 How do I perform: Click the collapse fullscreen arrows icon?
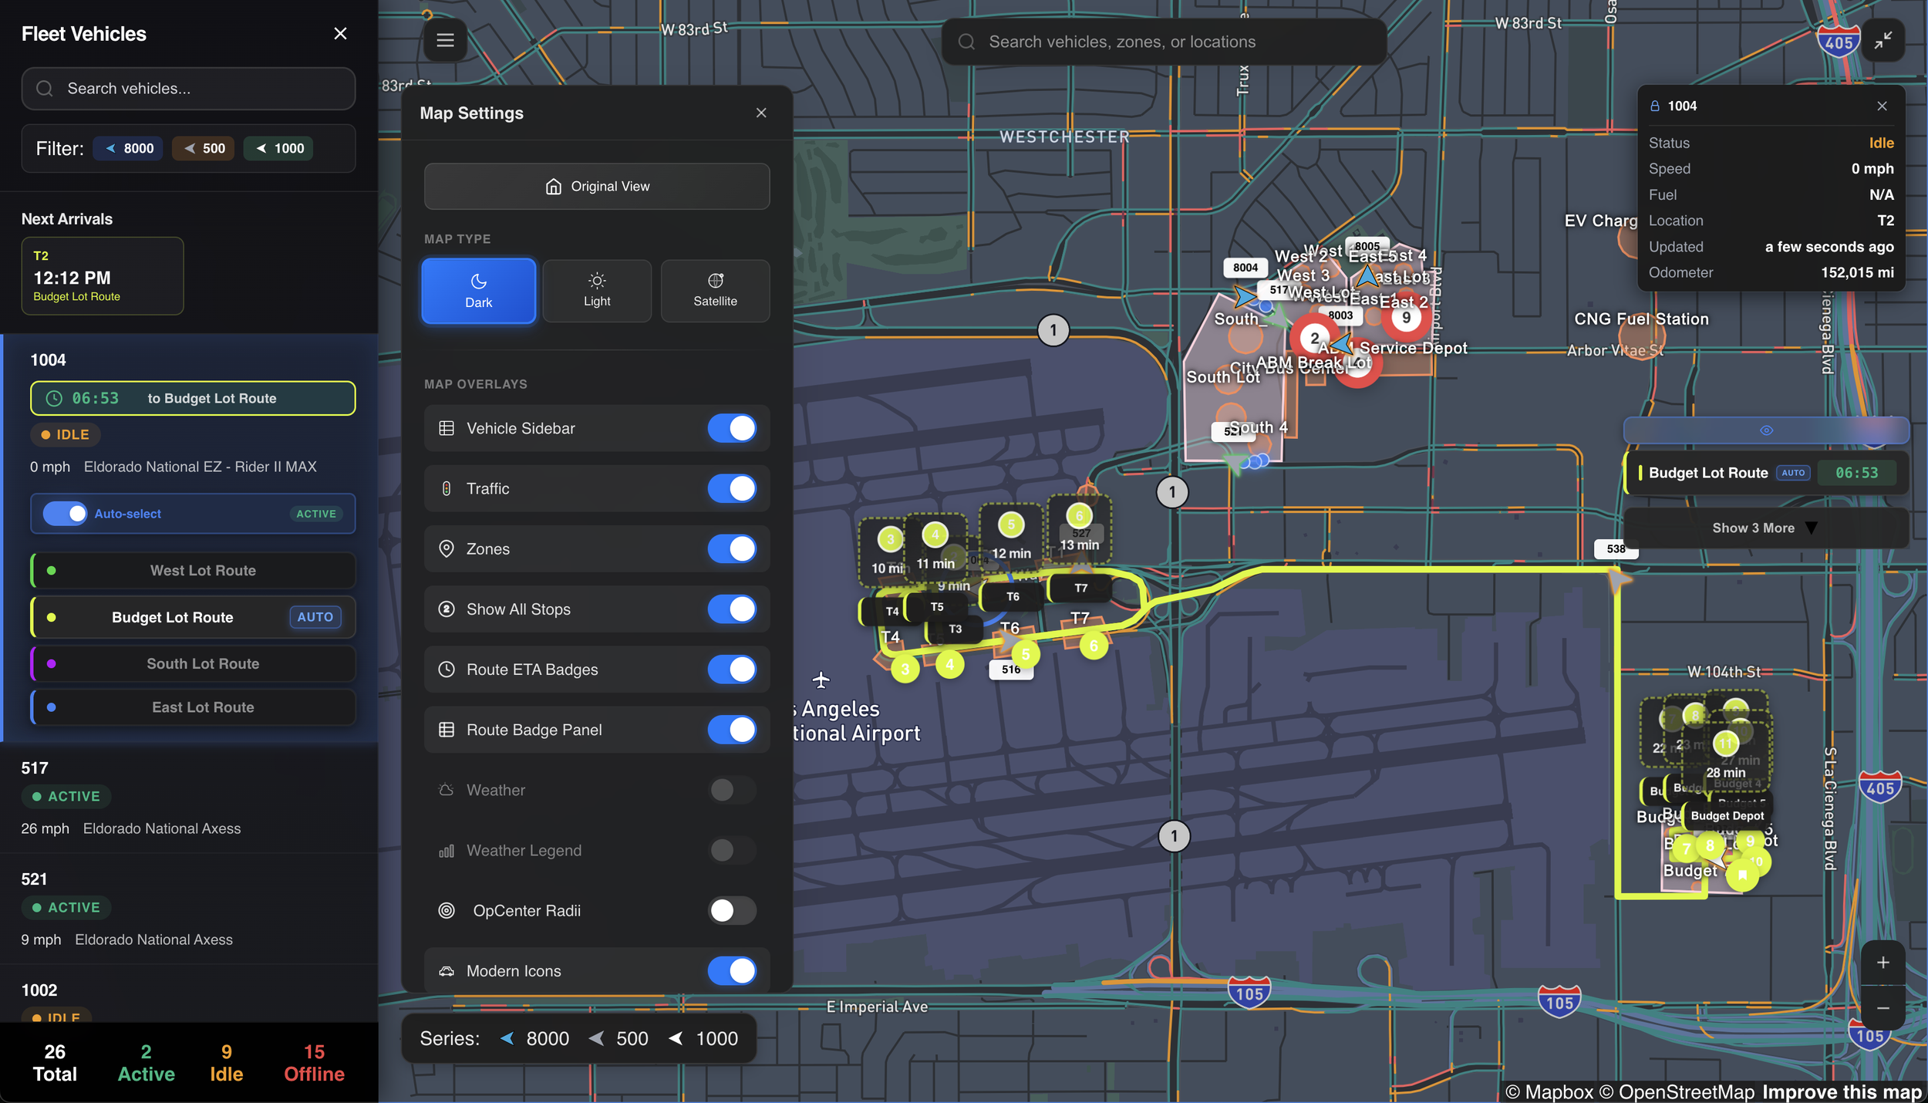tap(1882, 40)
